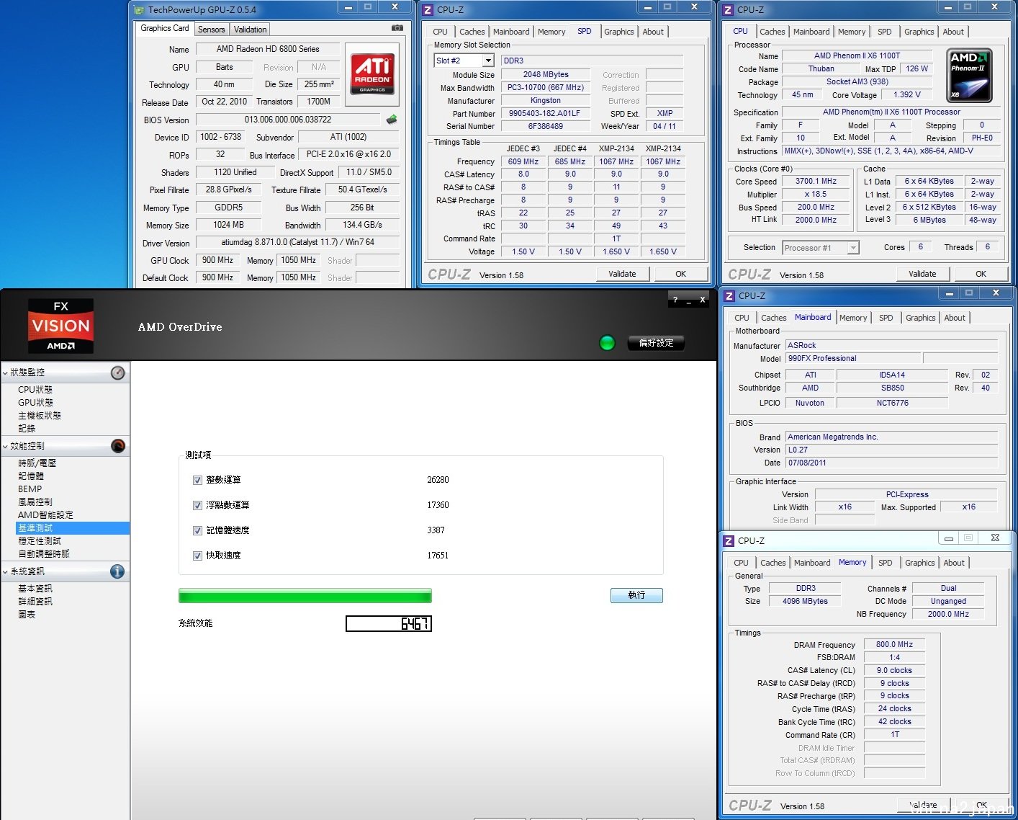
Task: Open 基本資訊 under 系統資訊
Action: coord(35,589)
